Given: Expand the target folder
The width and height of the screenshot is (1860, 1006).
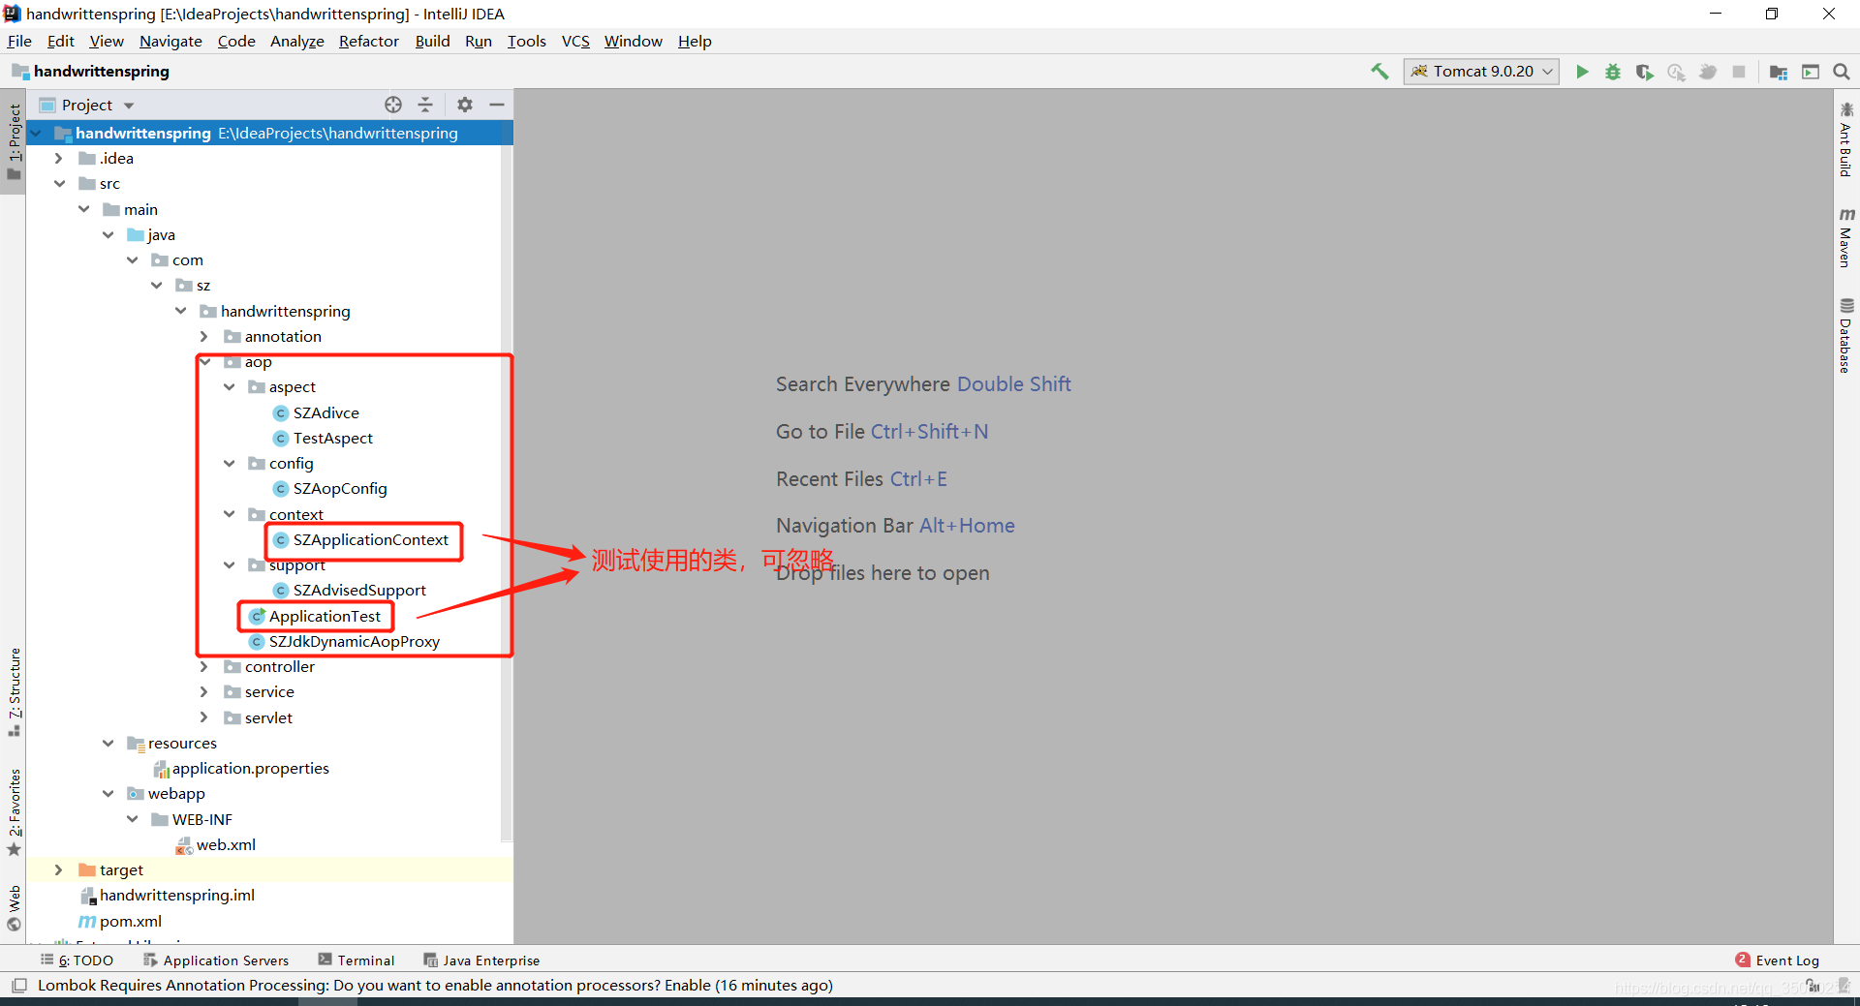Looking at the screenshot, I should coord(58,869).
